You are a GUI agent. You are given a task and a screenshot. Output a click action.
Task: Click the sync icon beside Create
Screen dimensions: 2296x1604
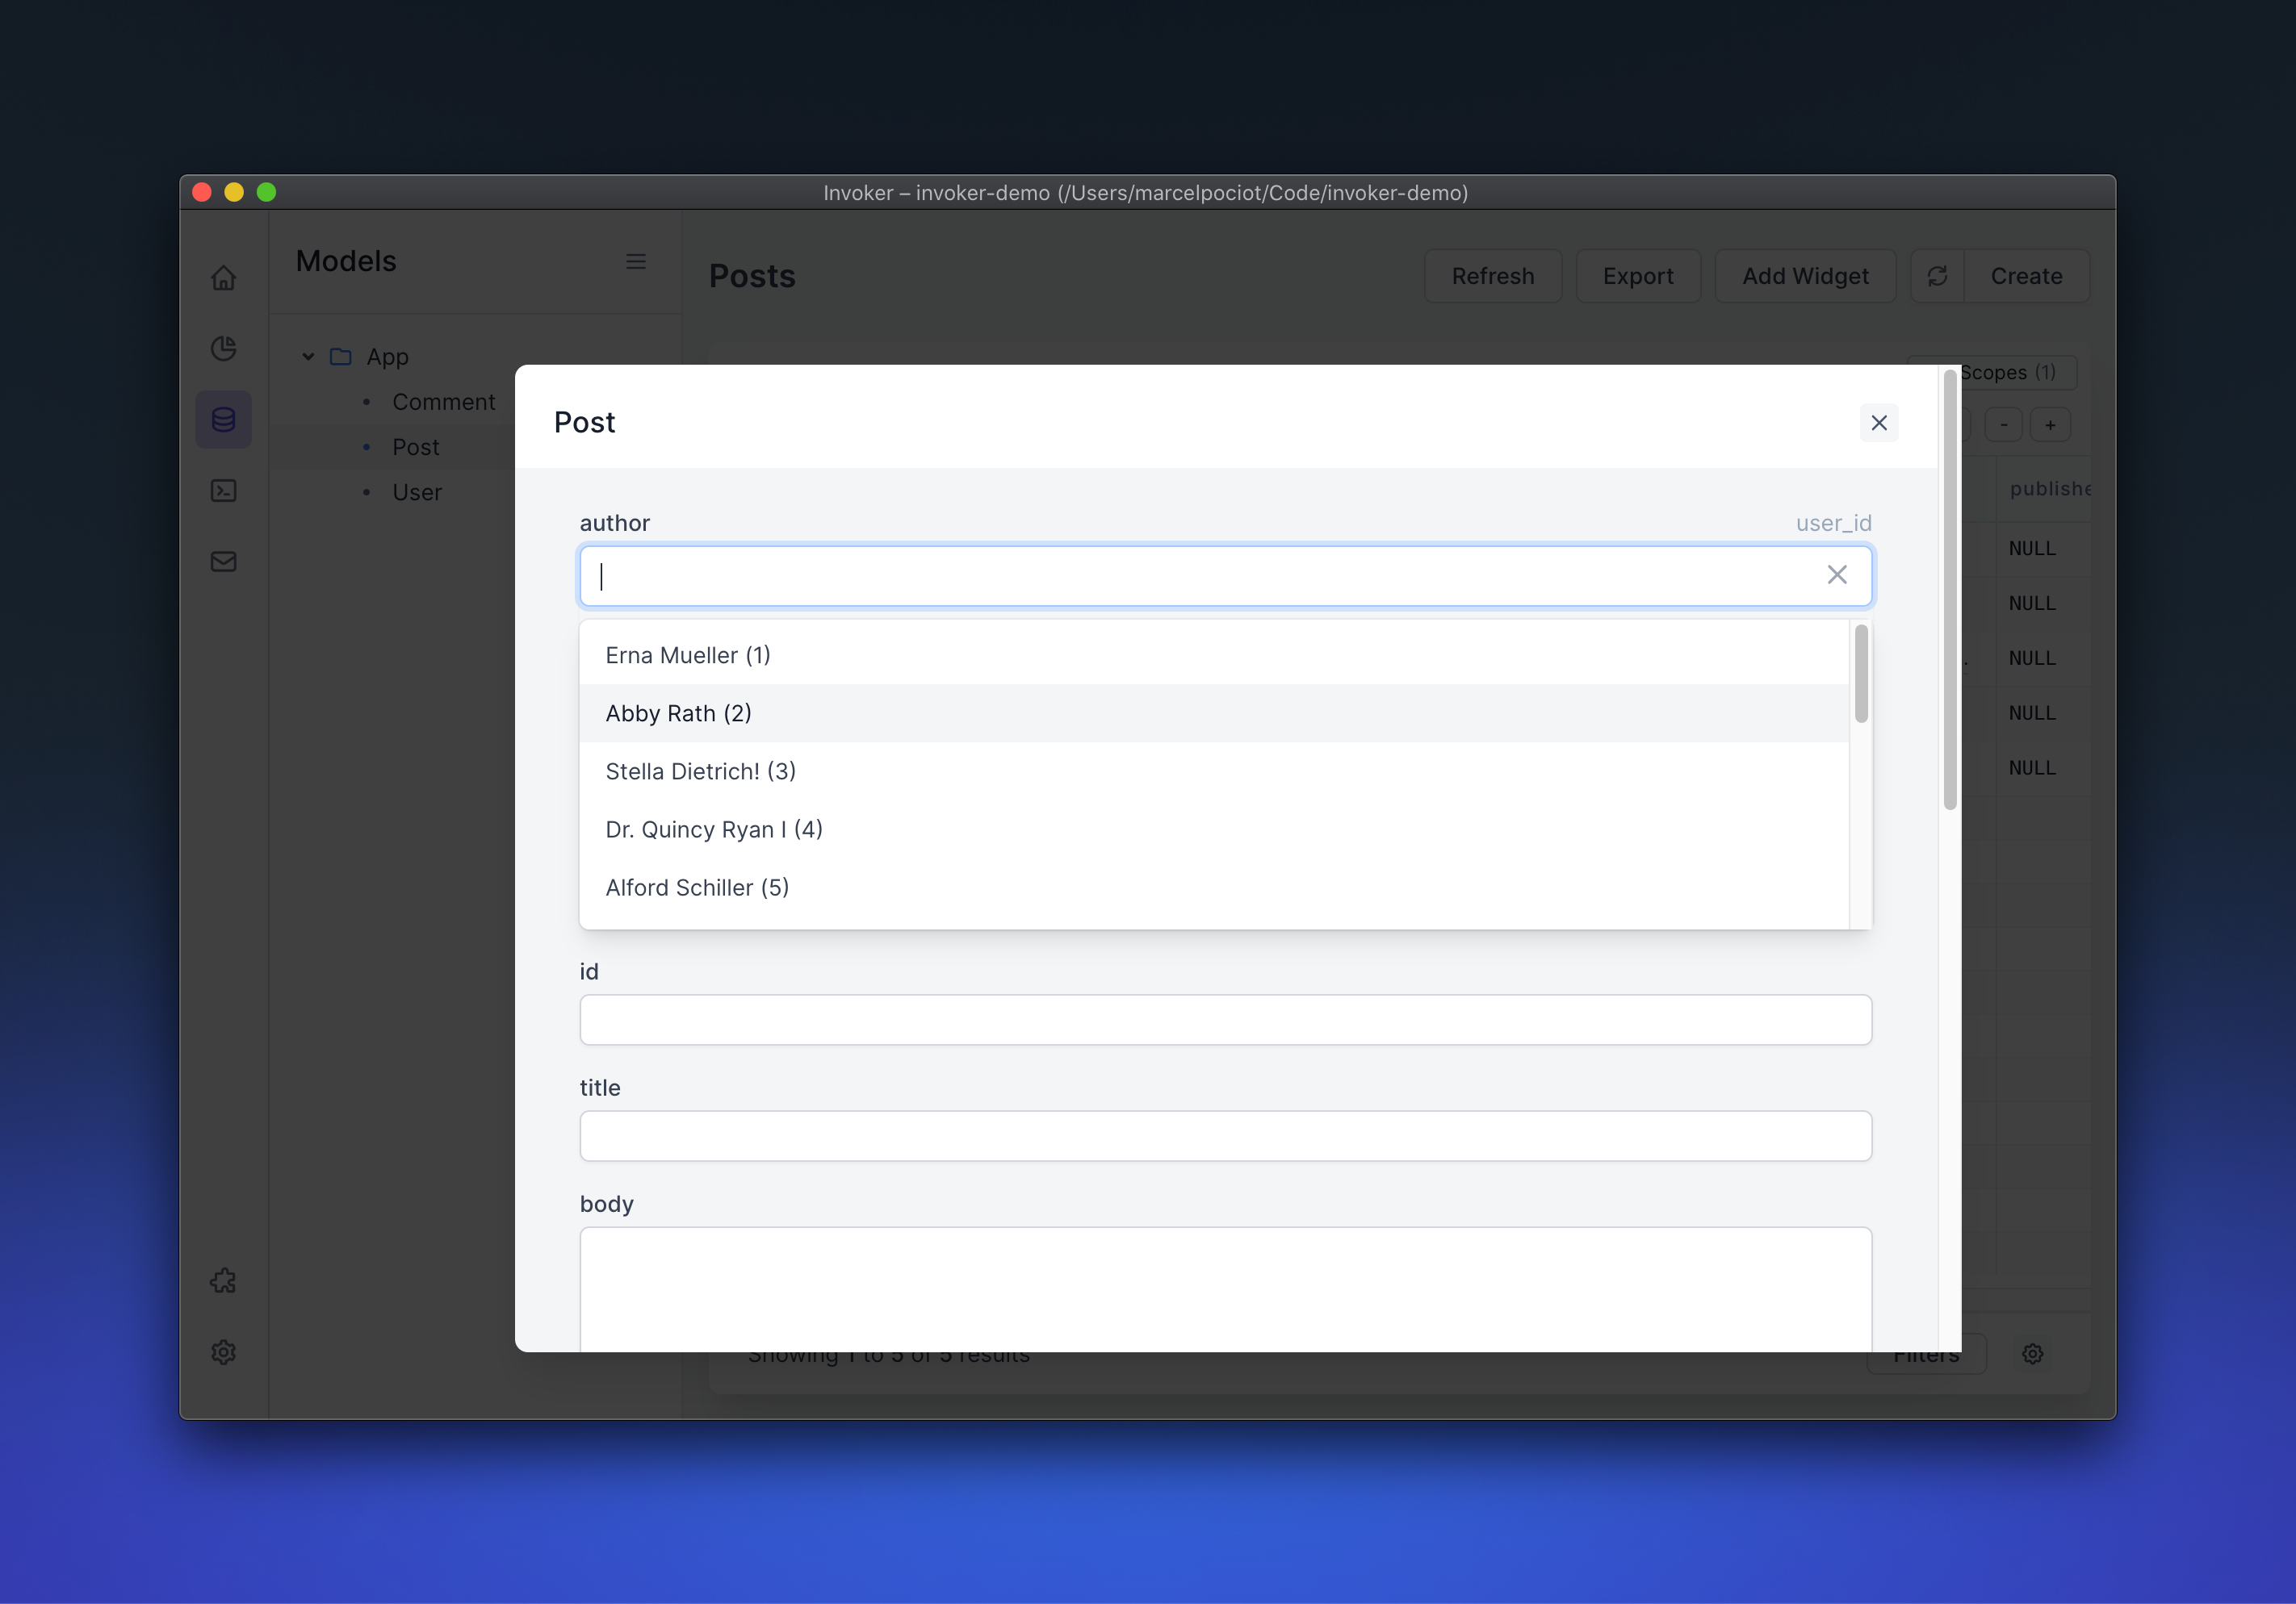[1937, 276]
